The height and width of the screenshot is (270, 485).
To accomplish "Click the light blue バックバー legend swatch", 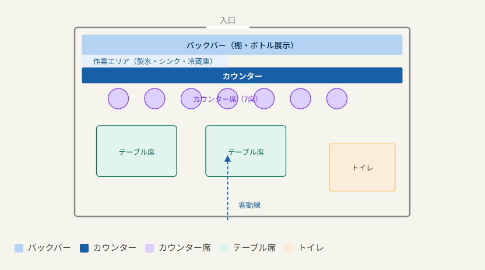I will tap(19, 248).
